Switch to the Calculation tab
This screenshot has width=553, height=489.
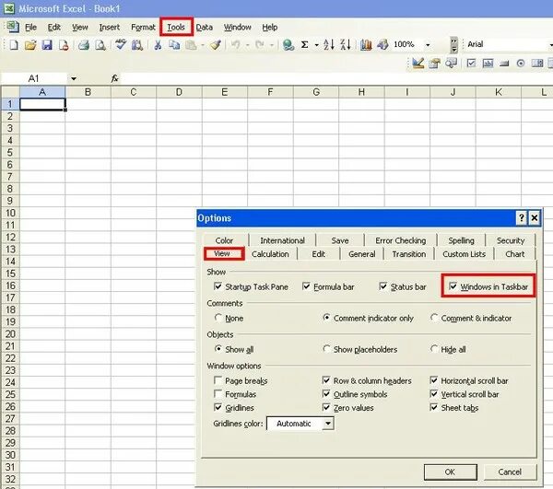click(270, 254)
